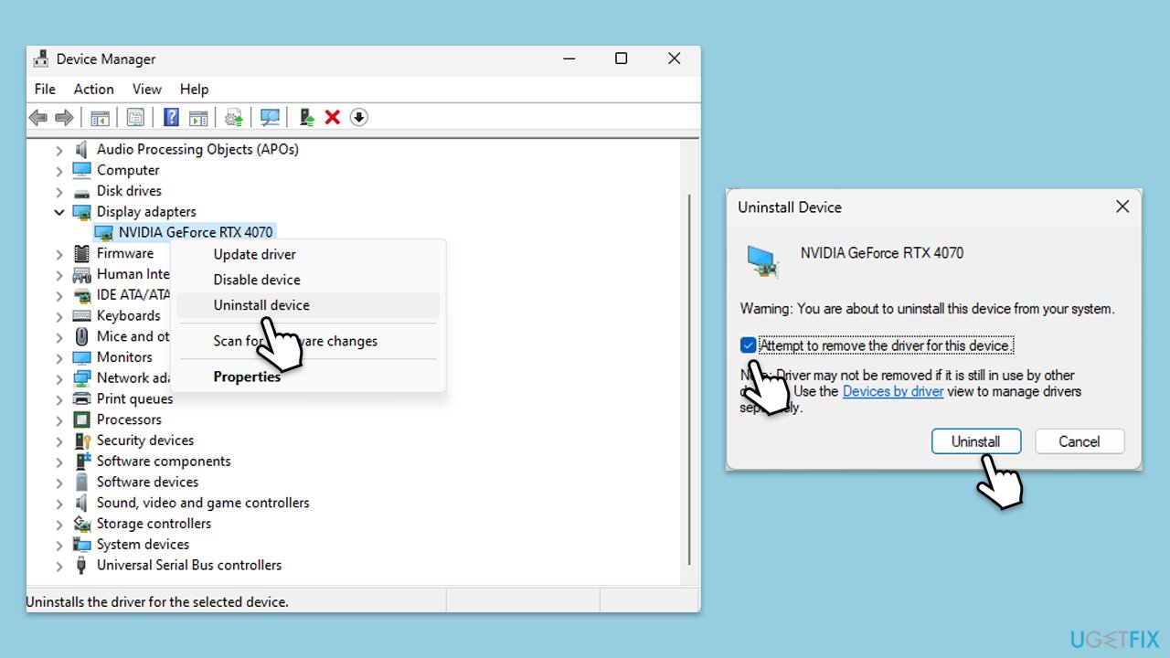Toggle Attempt to remove the driver checkbox
Image resolution: width=1170 pixels, height=658 pixels.
(x=749, y=345)
